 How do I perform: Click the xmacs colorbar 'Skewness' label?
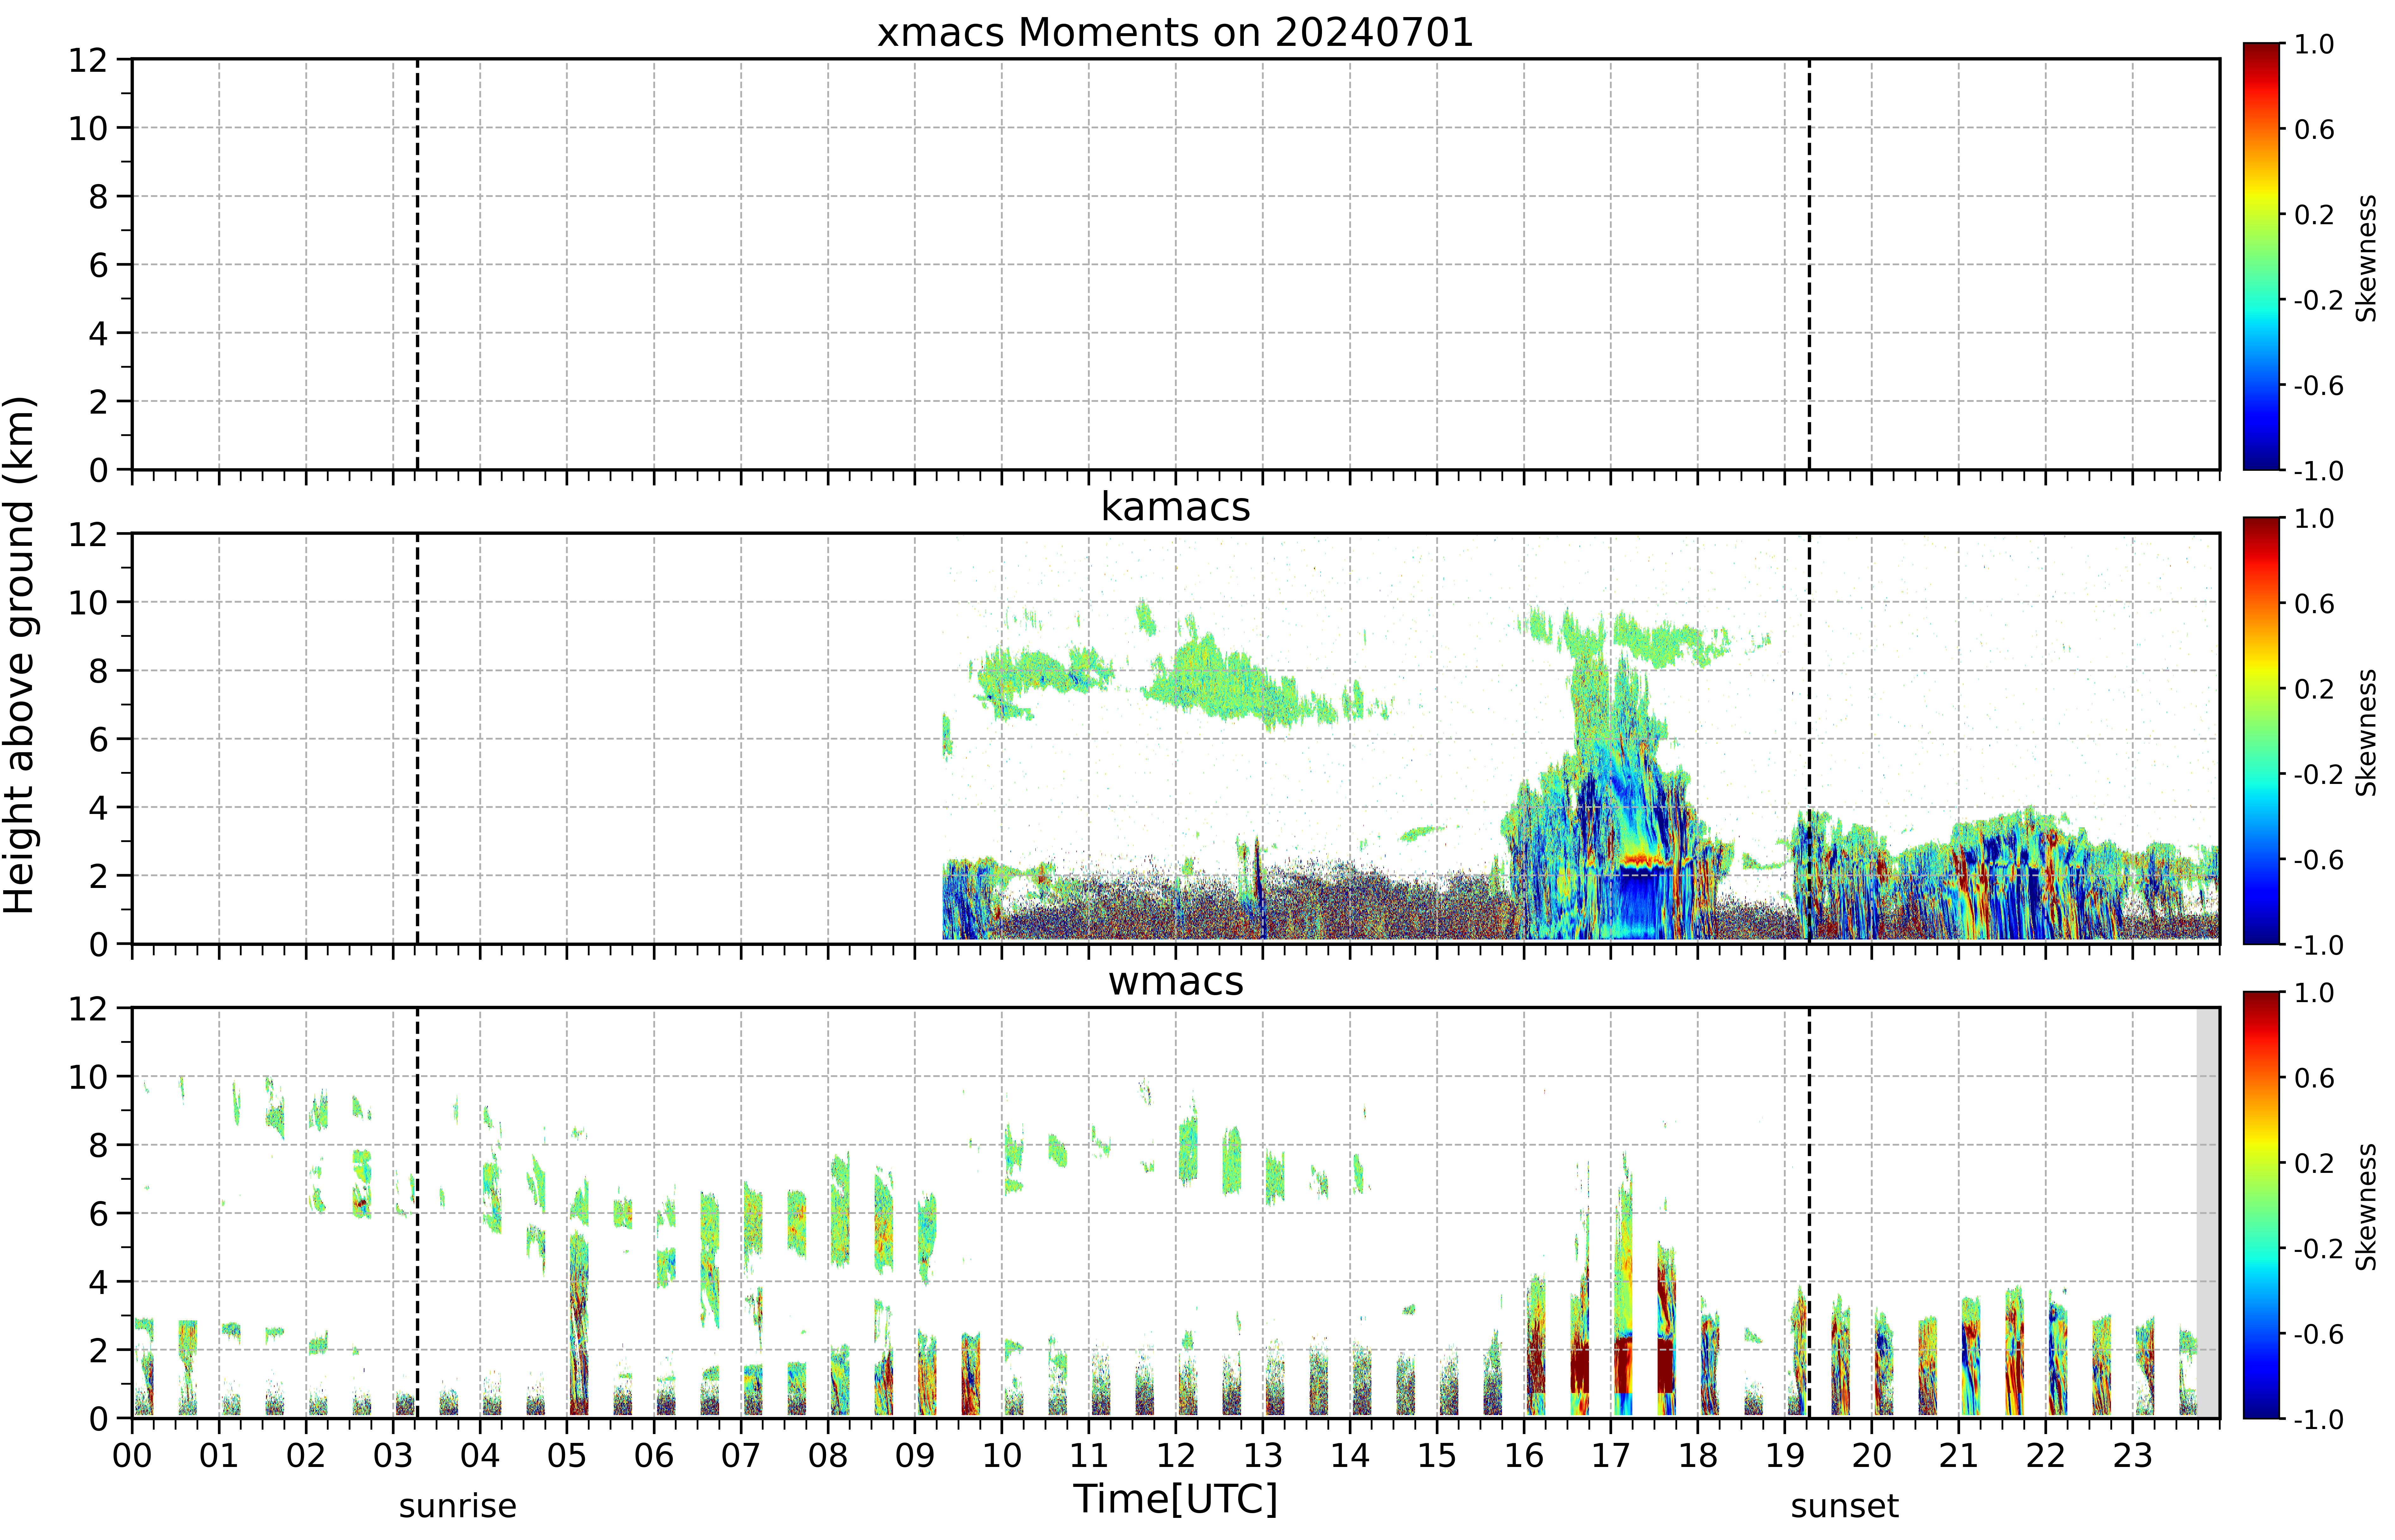point(2366,258)
